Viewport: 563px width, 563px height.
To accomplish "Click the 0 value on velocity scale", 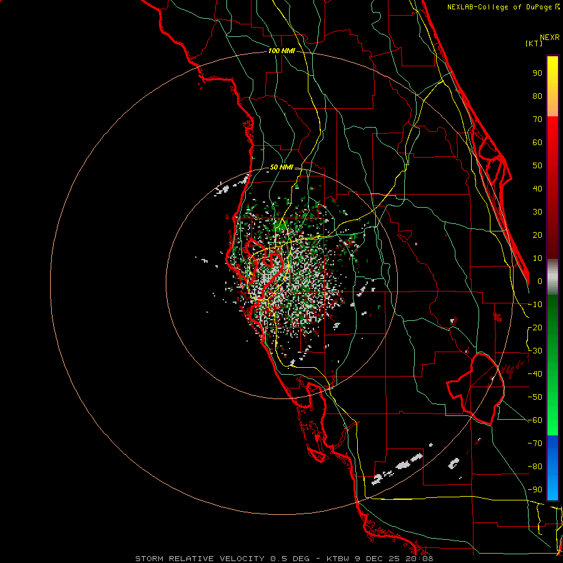I will tap(540, 281).
